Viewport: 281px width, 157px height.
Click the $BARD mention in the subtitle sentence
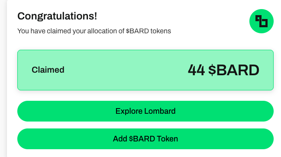[x=137, y=31]
